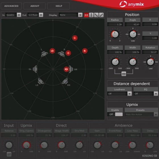
Task: Open the ABOUT menu
Action: pos(34,6)
